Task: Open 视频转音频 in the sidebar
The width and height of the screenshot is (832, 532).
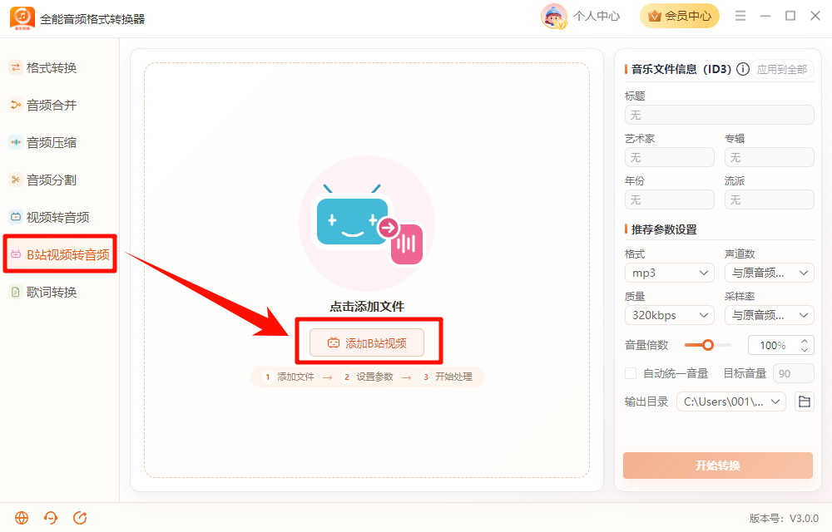Action: point(57,217)
